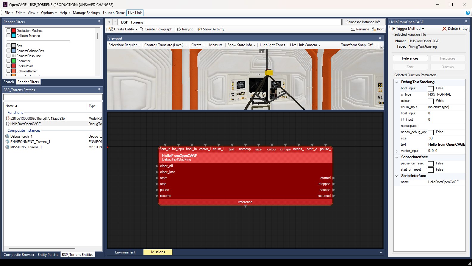This screenshot has width=472, height=266.
Task: Switch to the Entity Palette tab
Action: pyautogui.click(x=48, y=255)
